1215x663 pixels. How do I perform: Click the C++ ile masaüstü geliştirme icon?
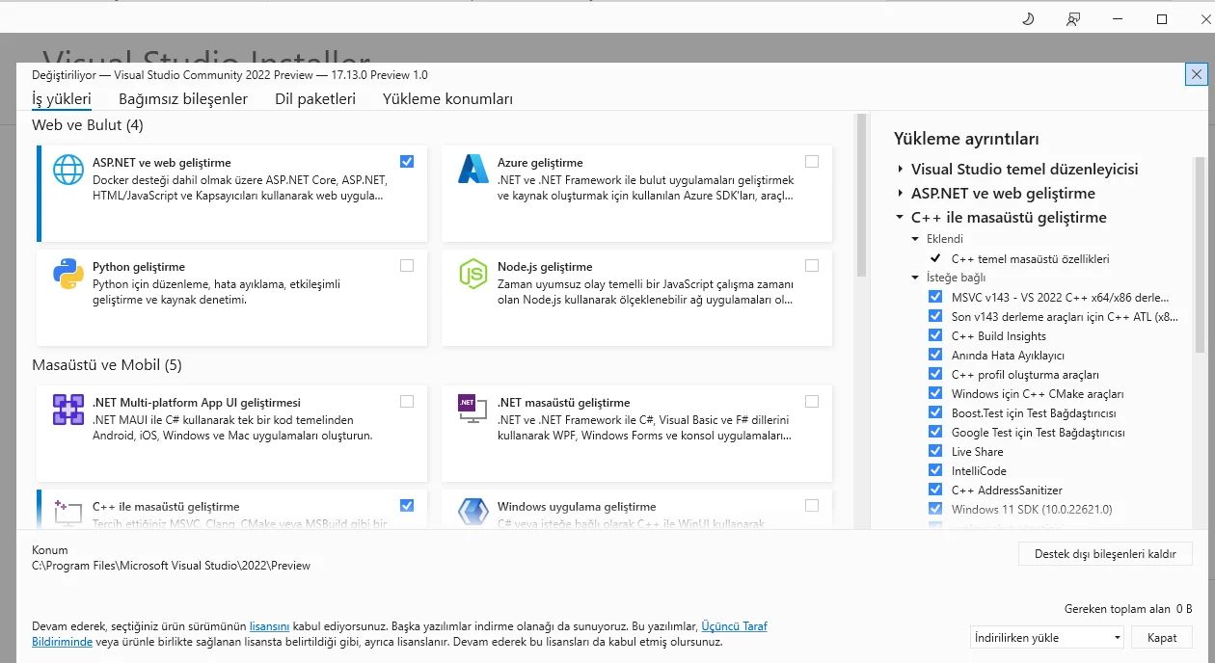pos(68,513)
